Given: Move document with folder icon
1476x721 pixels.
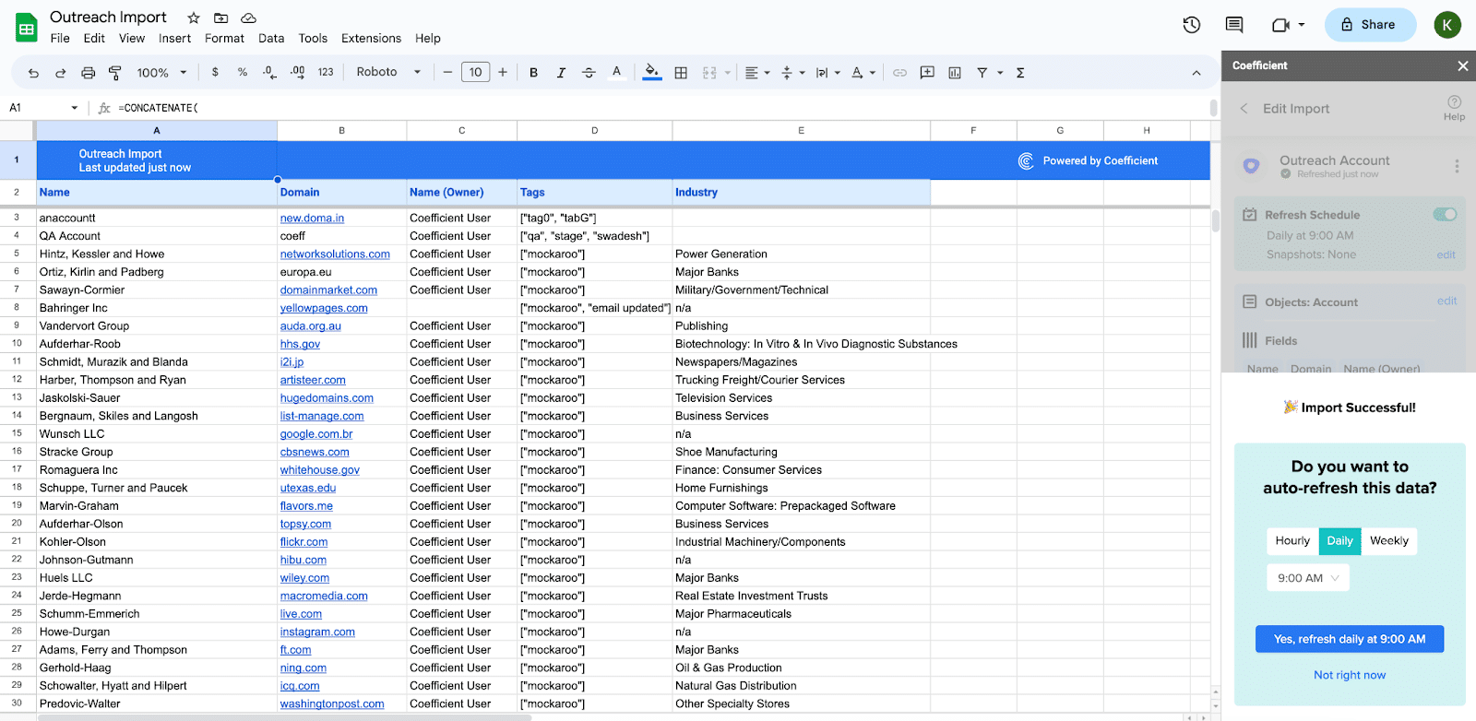Looking at the screenshot, I should pyautogui.click(x=220, y=18).
